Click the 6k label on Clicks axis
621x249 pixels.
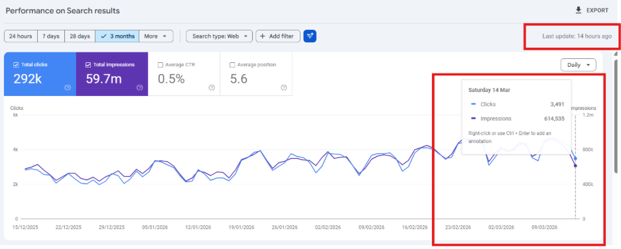click(15, 115)
